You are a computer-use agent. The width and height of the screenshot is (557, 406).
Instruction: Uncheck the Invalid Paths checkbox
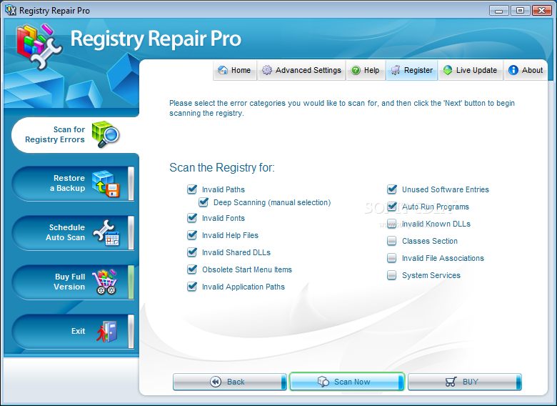192,189
